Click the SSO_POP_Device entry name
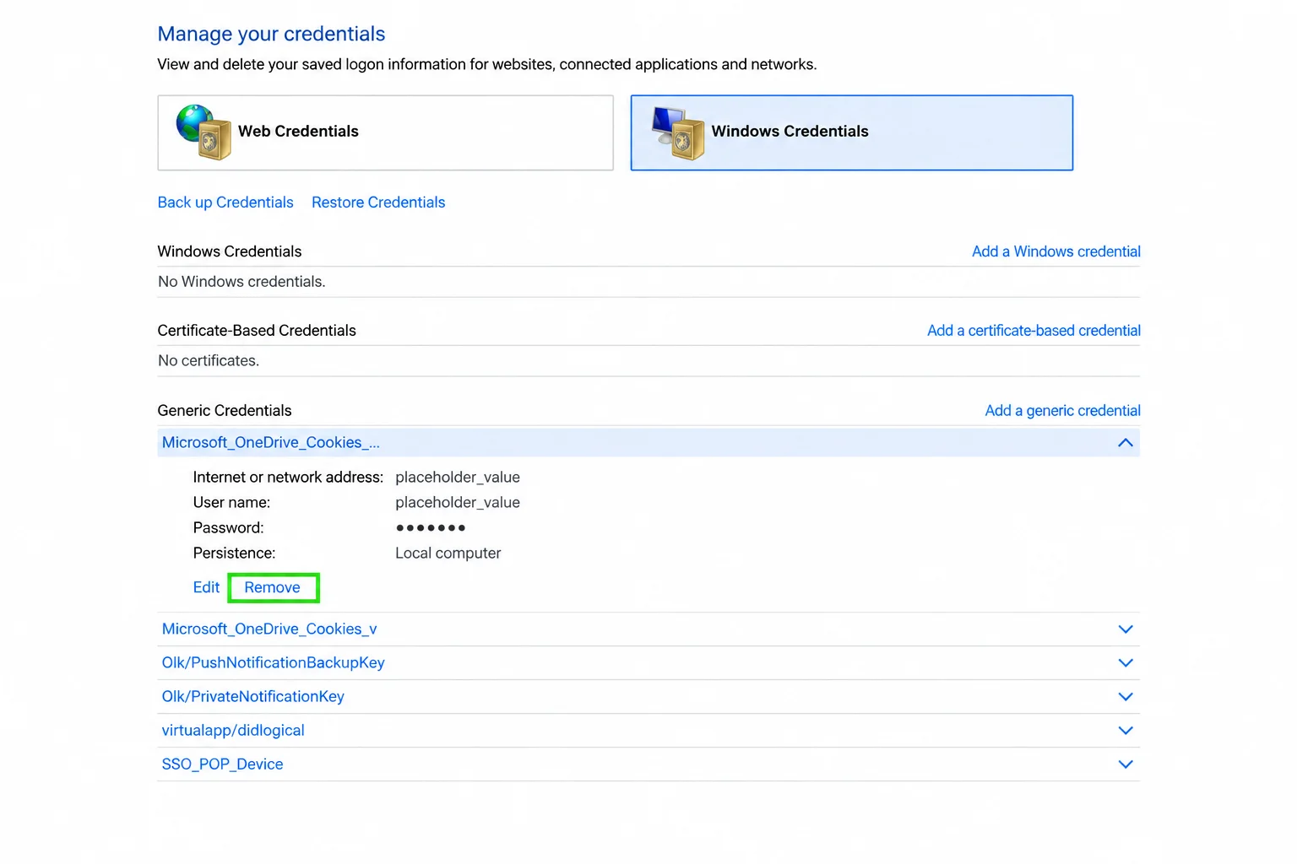The width and height of the screenshot is (1297, 864). coord(222,764)
